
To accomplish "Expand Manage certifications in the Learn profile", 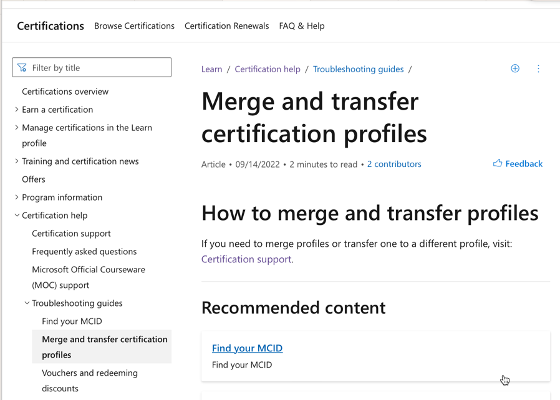I will pyautogui.click(x=16, y=127).
